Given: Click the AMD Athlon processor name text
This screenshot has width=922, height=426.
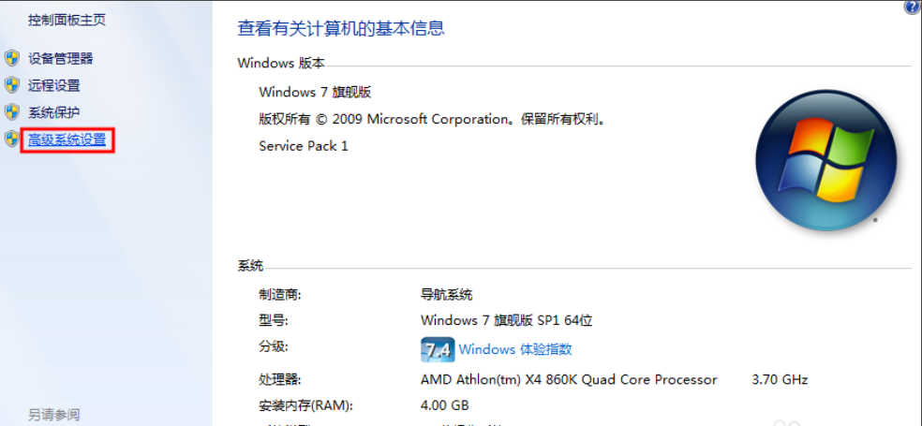Looking at the screenshot, I should tap(569, 379).
